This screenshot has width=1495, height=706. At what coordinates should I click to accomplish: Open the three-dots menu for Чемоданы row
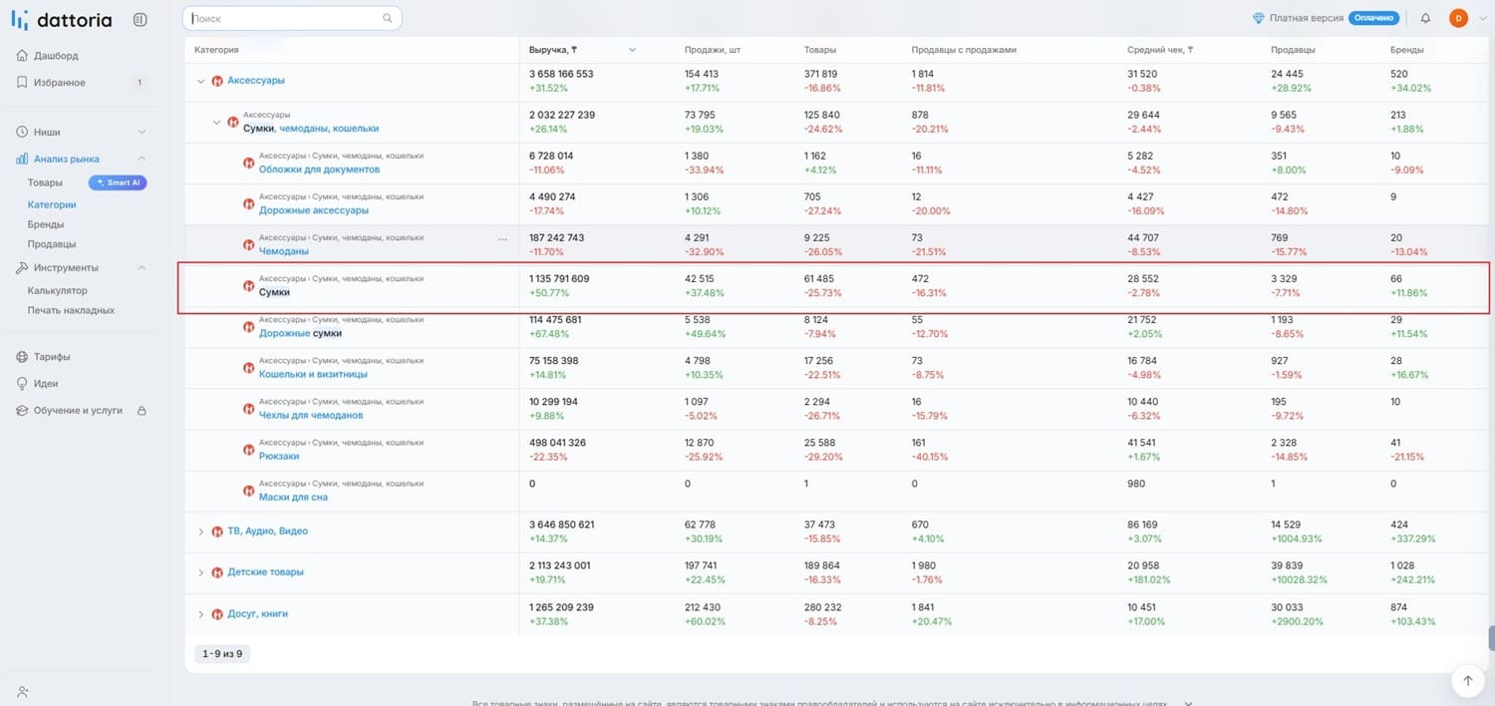502,239
